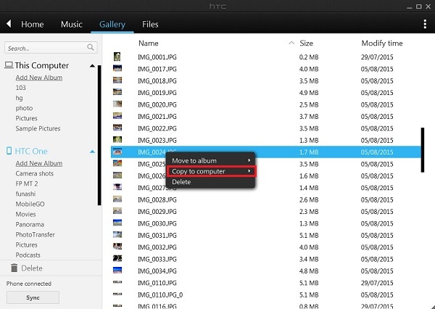The width and height of the screenshot is (435, 309).
Task: Click the sidebar vertical scrollbar
Action: (99, 135)
